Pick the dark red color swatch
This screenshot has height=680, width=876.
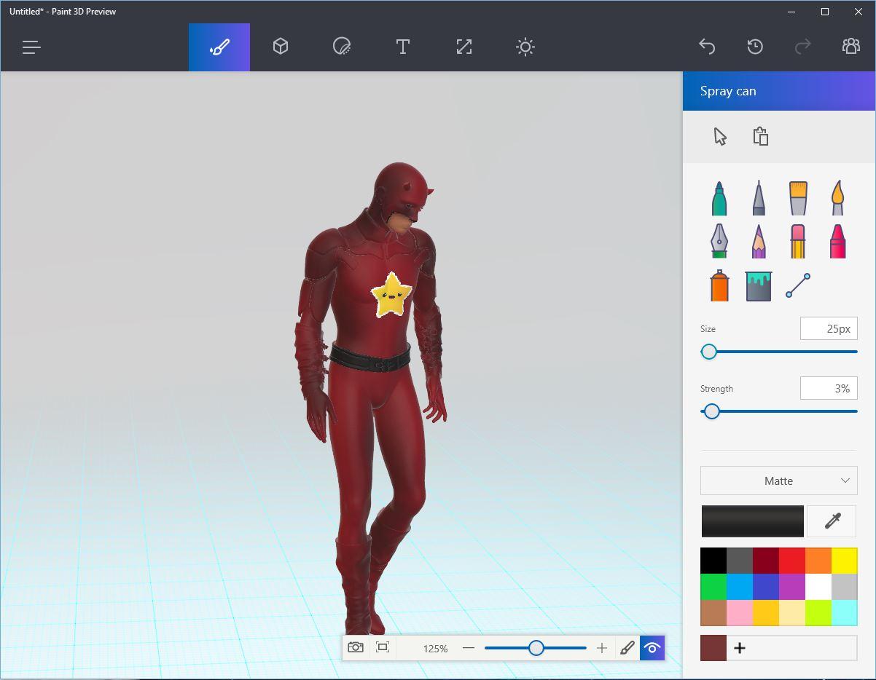[x=766, y=561]
